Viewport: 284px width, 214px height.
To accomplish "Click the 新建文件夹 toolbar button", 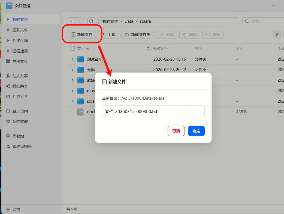I will 138,35.
